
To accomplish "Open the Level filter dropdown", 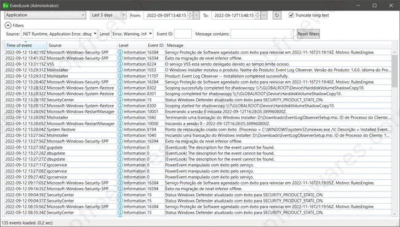I will 132,34.
